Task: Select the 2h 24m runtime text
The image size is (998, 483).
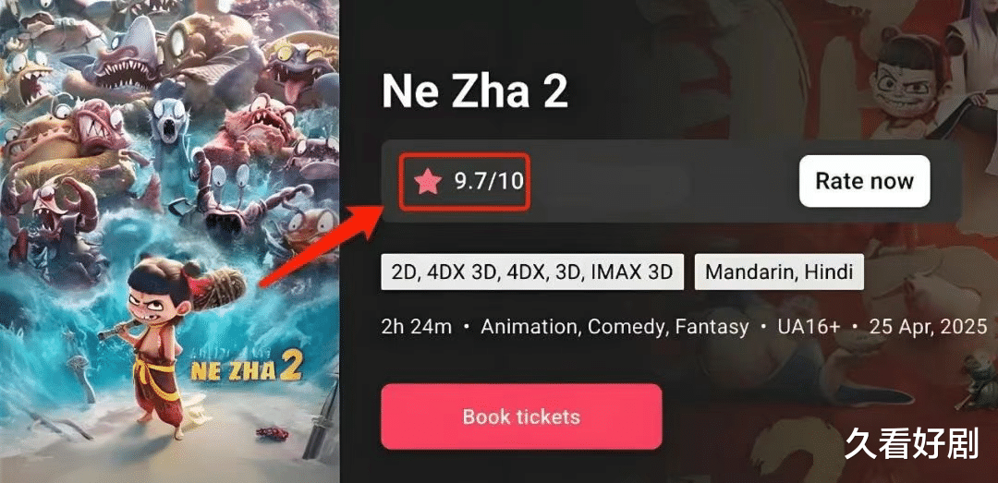Action: [x=416, y=327]
